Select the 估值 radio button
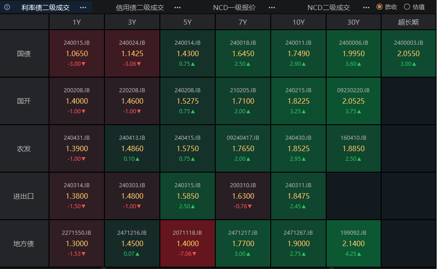The width and height of the screenshot is (437, 269). [x=407, y=7]
